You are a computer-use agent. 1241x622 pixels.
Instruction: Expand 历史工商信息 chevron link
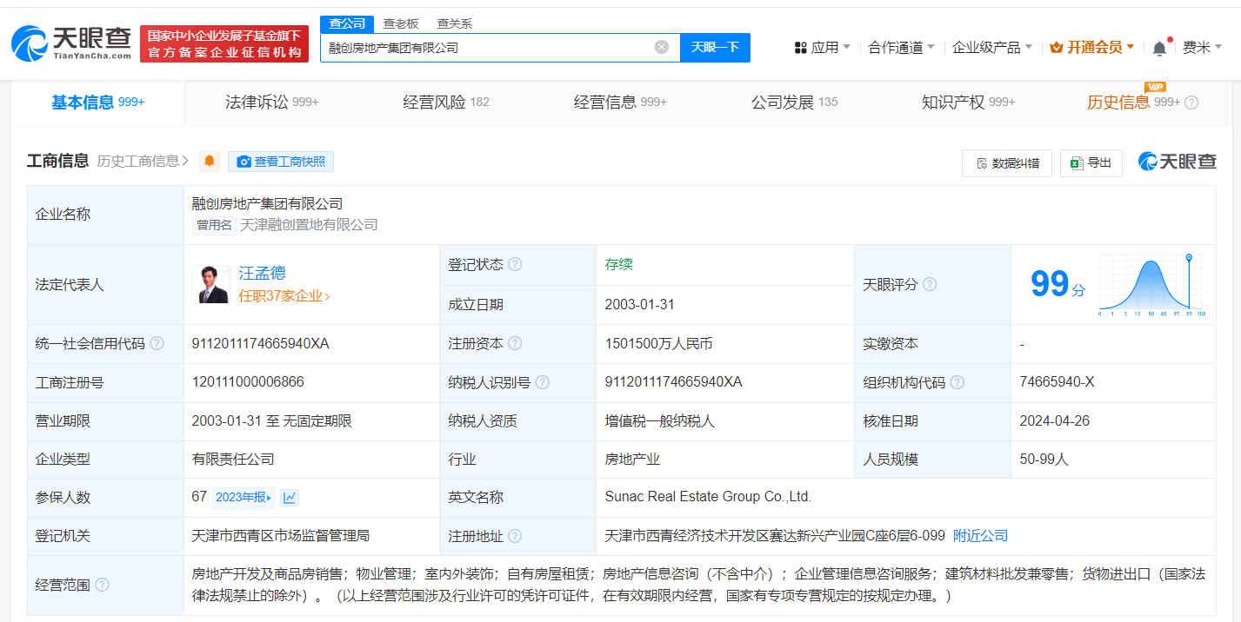tap(143, 161)
